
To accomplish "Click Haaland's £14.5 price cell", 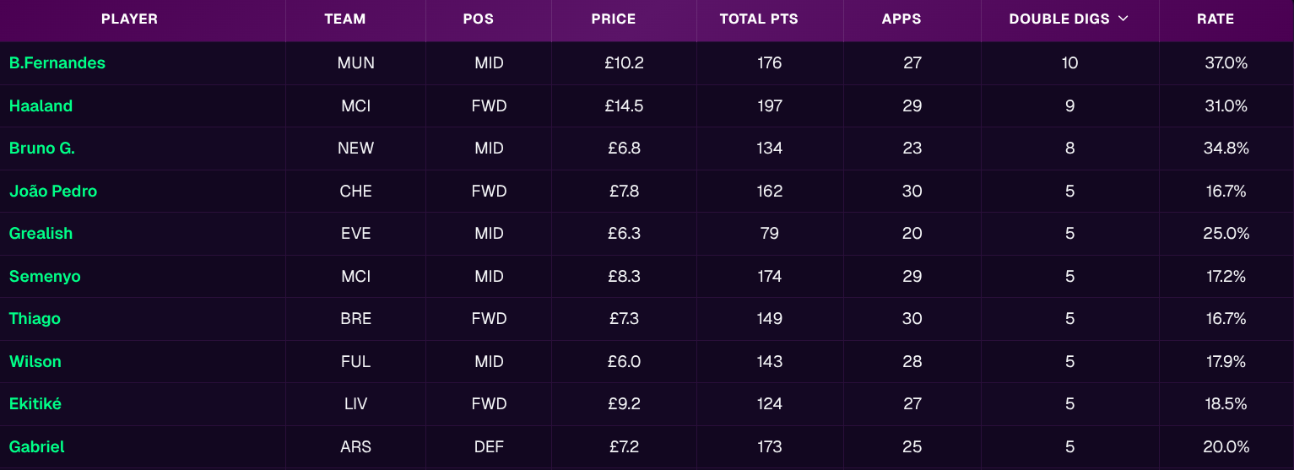I will coord(624,106).
